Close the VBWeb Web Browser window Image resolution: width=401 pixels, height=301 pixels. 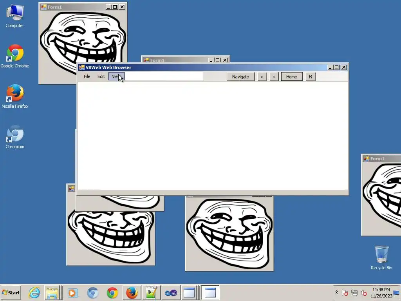pyautogui.click(x=344, y=67)
